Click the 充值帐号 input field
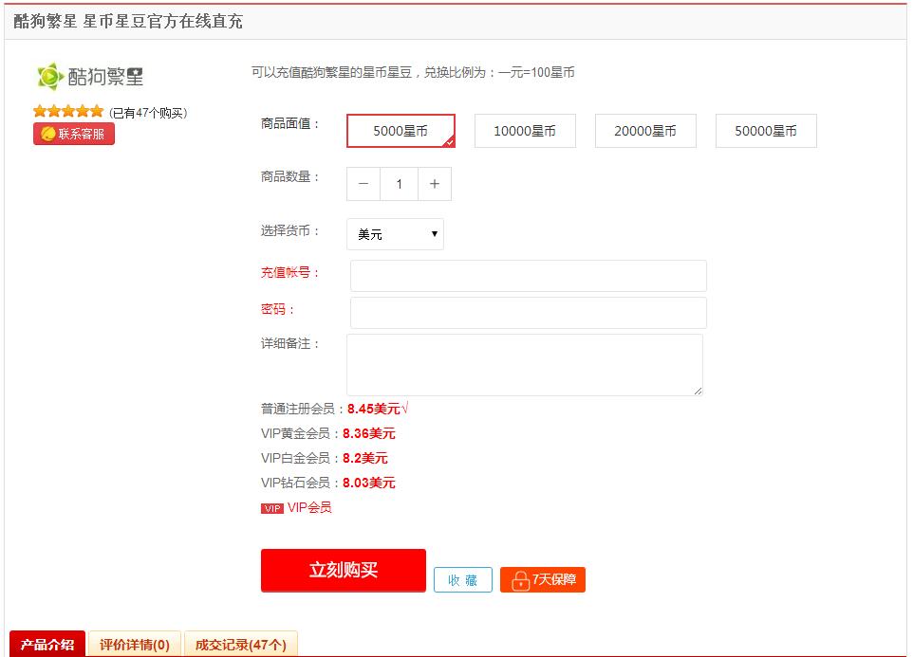This screenshot has height=657, width=913. point(529,276)
